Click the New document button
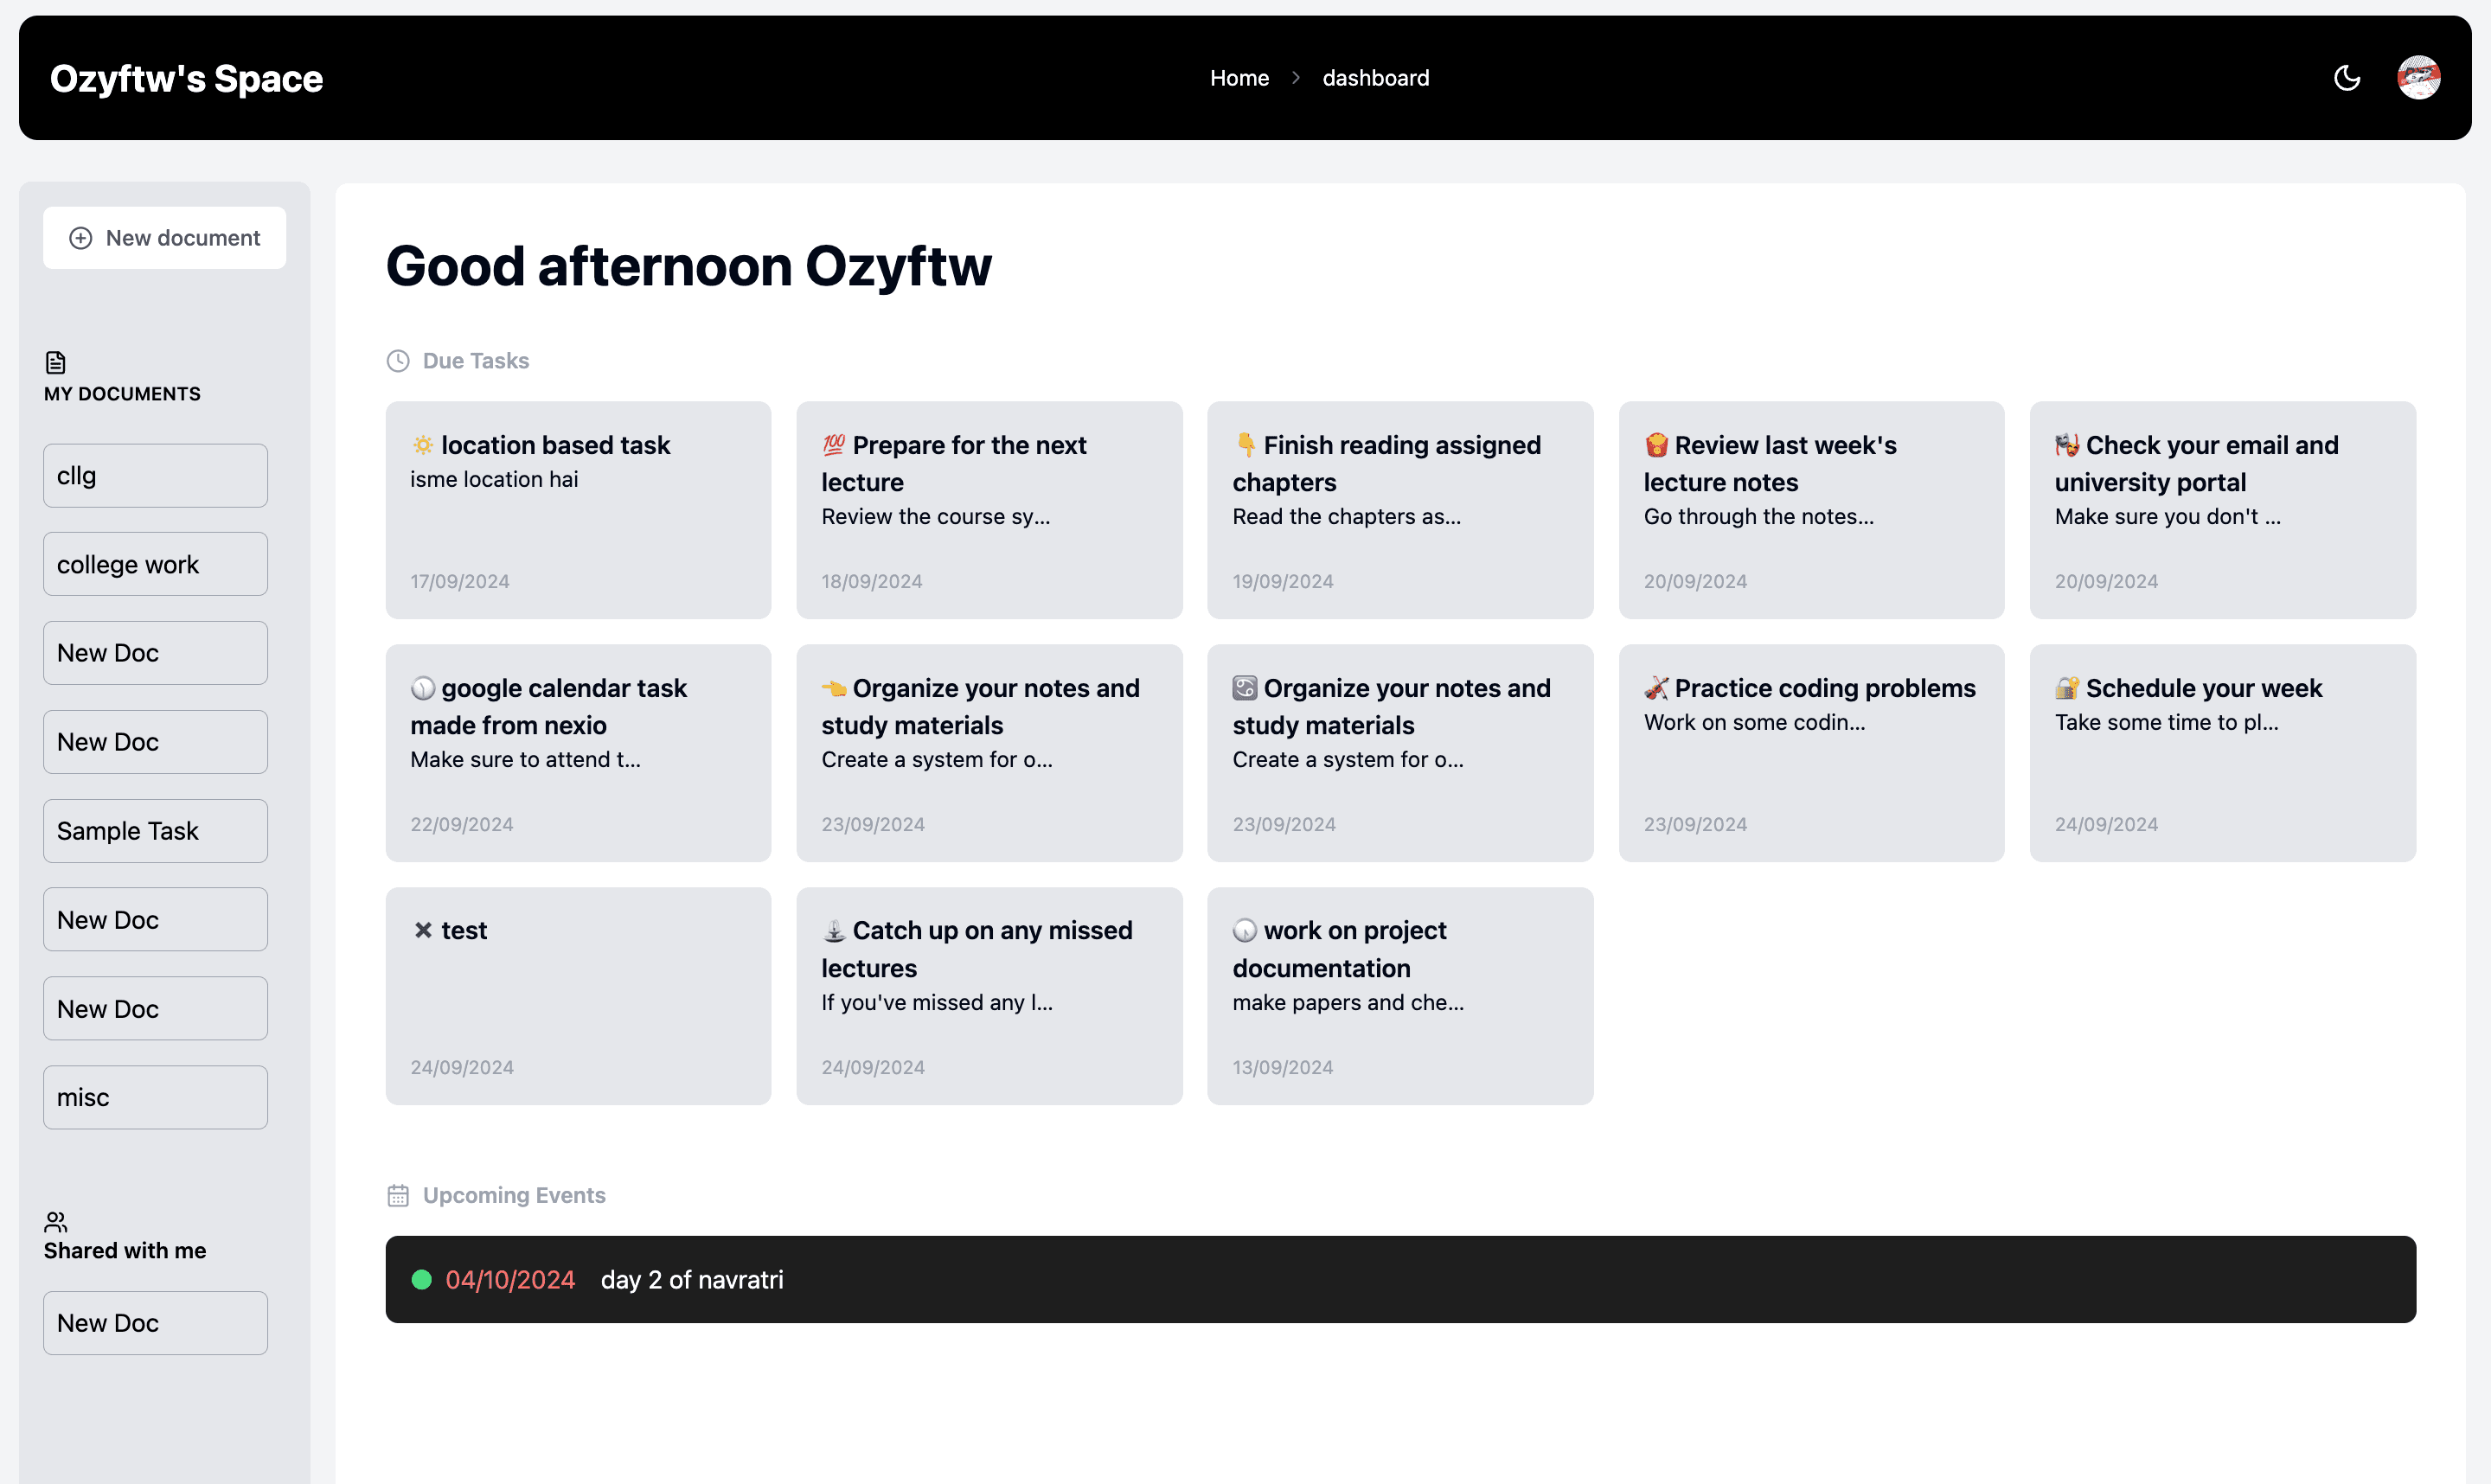 click(164, 237)
